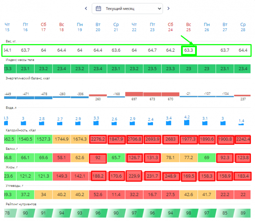This screenshot has width=255, height=221.
Task: Go to next month using right arrow
Action: 168,8
